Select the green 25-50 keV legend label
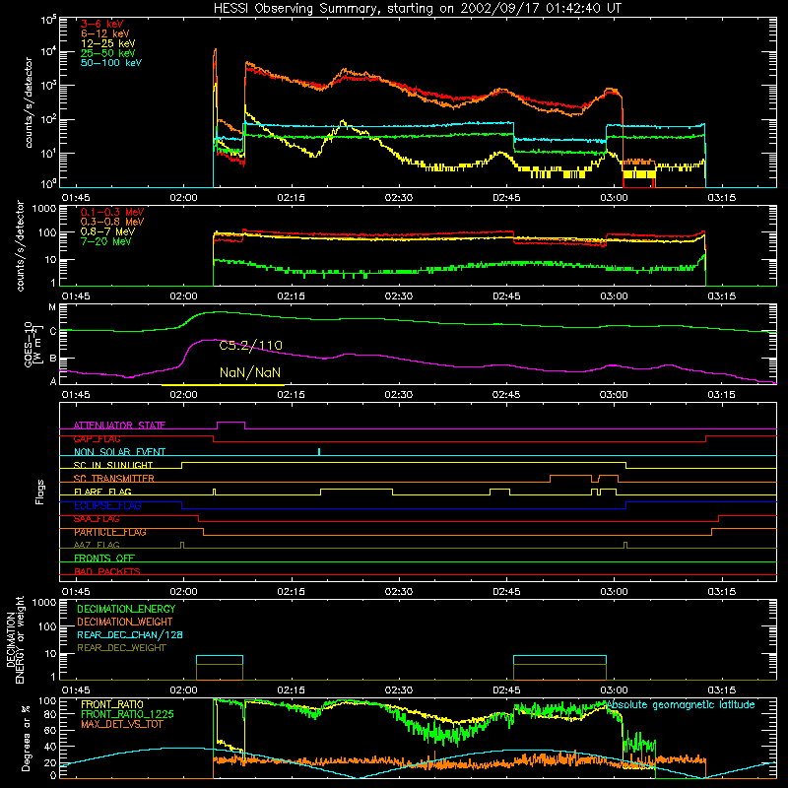Image resolution: width=788 pixels, height=788 pixels. 108,53
